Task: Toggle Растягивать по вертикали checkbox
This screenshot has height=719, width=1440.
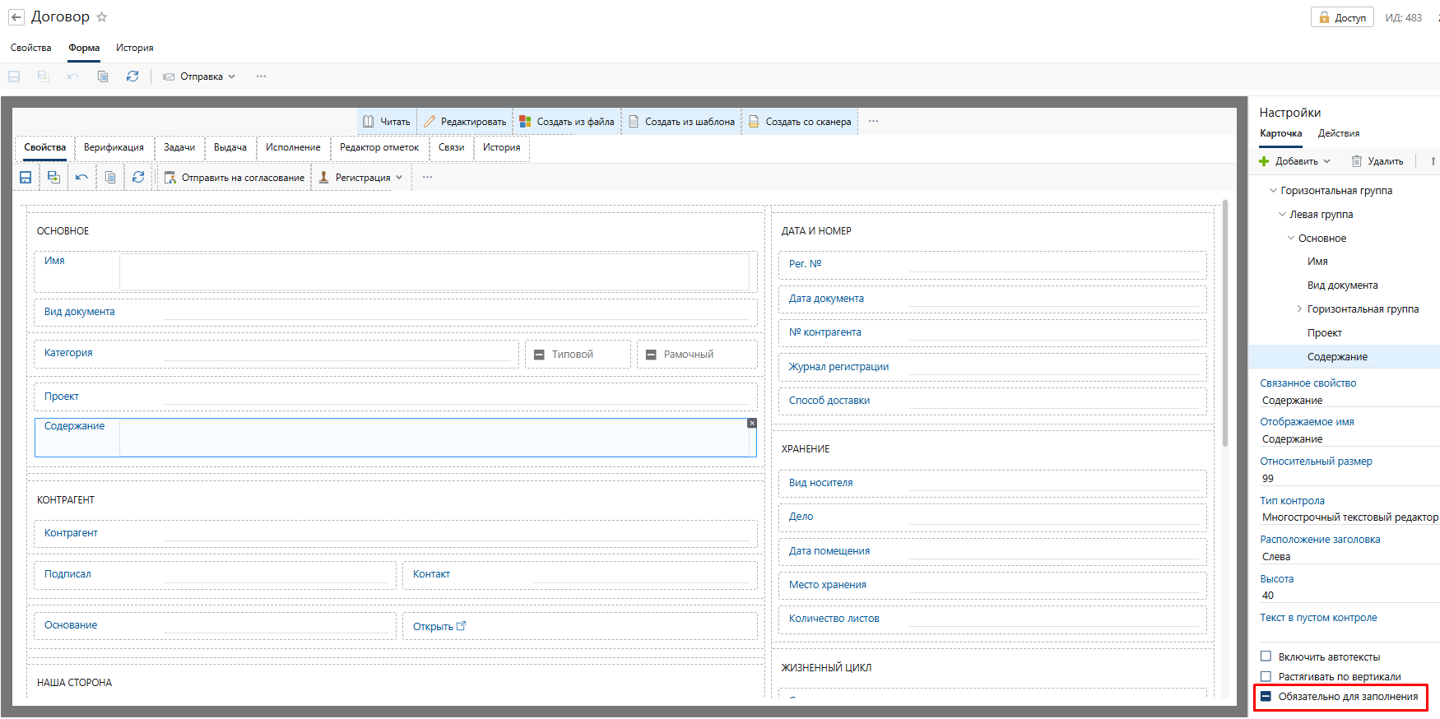Action: [x=1266, y=677]
